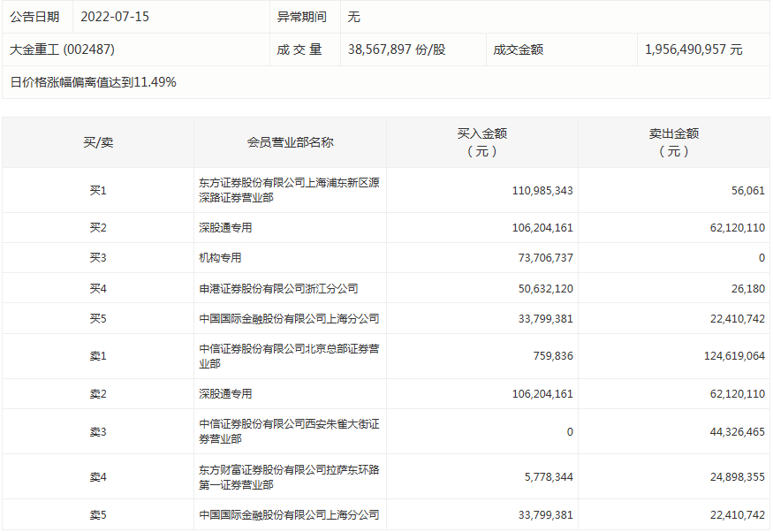
Task: Click 东方财富证券 拉萨东环路第一 branch name
Action: tap(289, 477)
